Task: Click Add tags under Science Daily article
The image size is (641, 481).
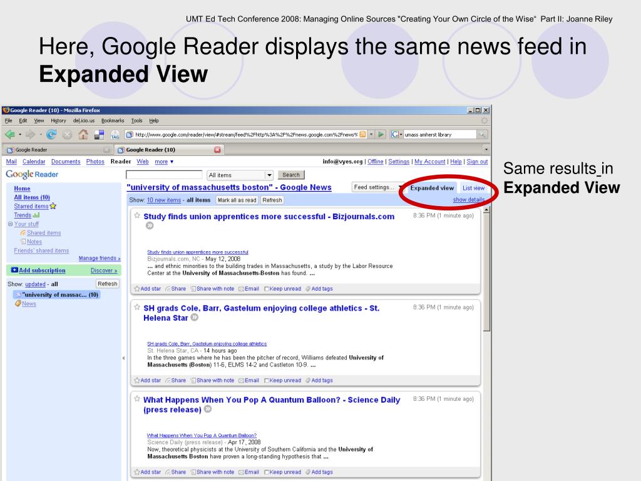Action: 319,472
